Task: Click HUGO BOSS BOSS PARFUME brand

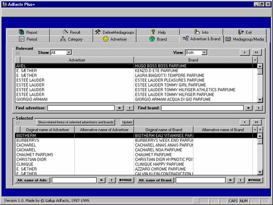Action: pos(161,66)
